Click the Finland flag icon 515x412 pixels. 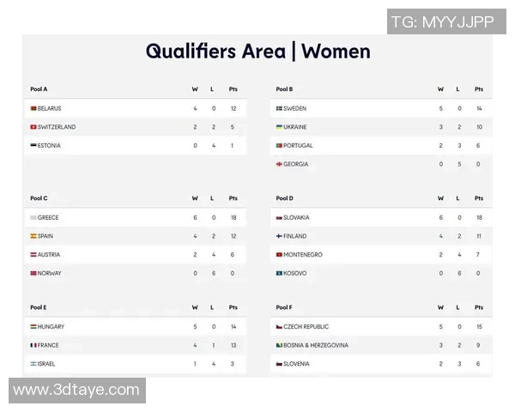coord(279,236)
